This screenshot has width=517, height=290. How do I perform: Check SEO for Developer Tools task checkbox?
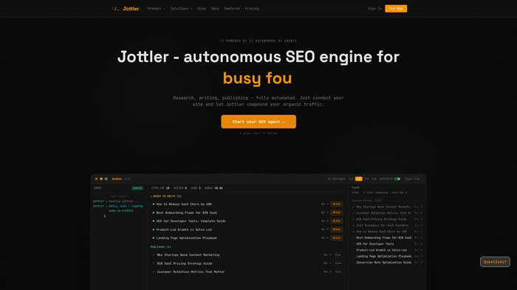354,244
